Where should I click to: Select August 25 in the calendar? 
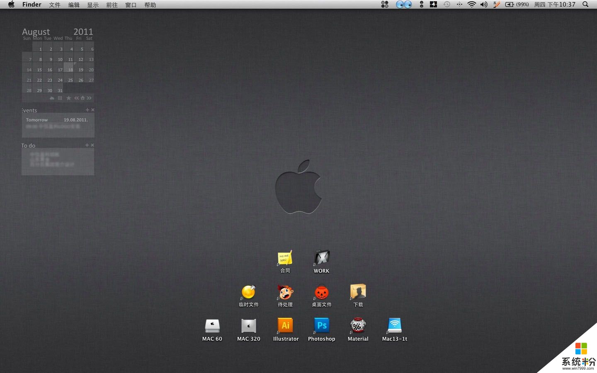click(x=68, y=78)
